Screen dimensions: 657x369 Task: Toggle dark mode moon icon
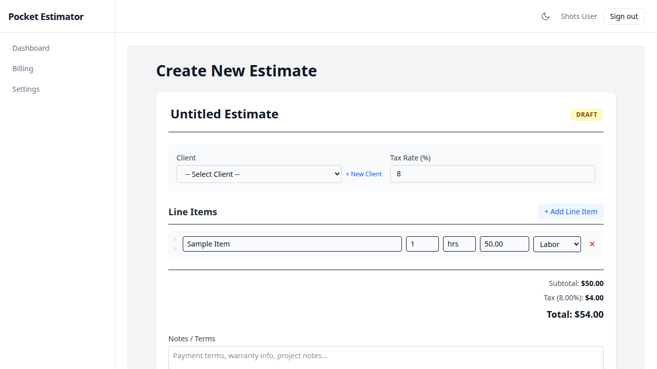(546, 16)
